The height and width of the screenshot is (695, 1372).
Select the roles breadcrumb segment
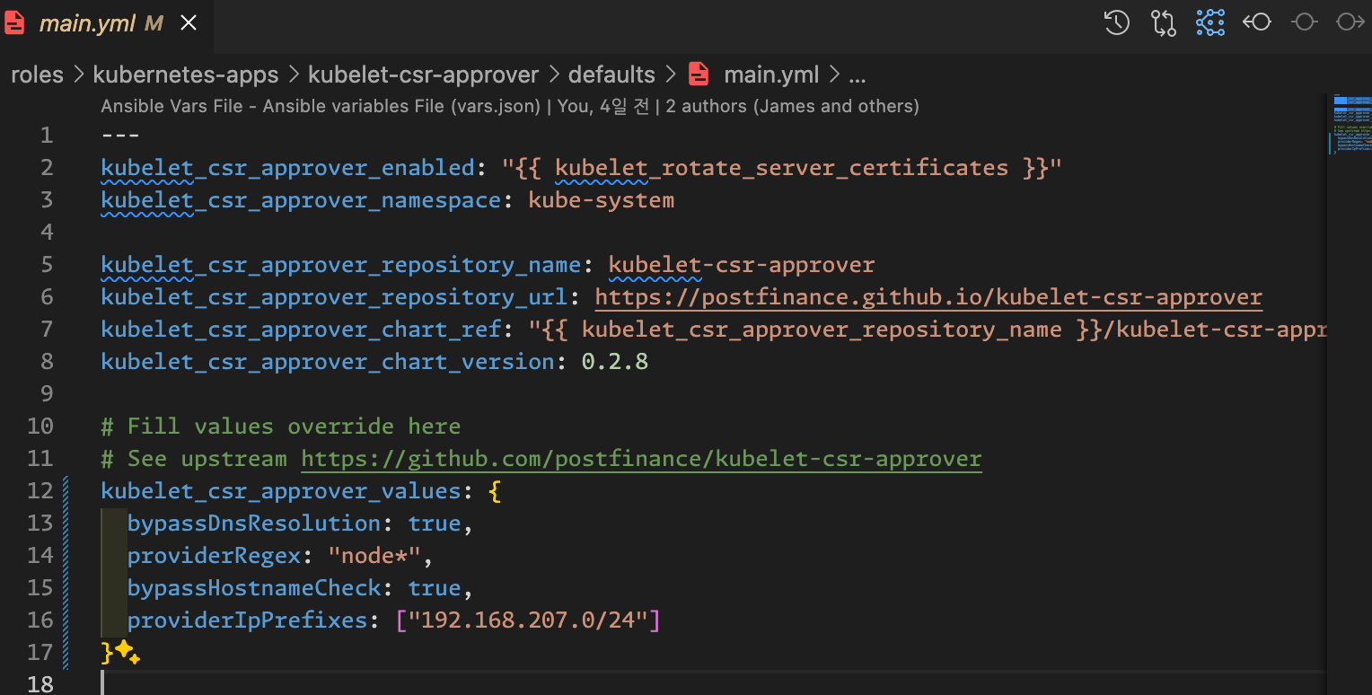tap(37, 75)
